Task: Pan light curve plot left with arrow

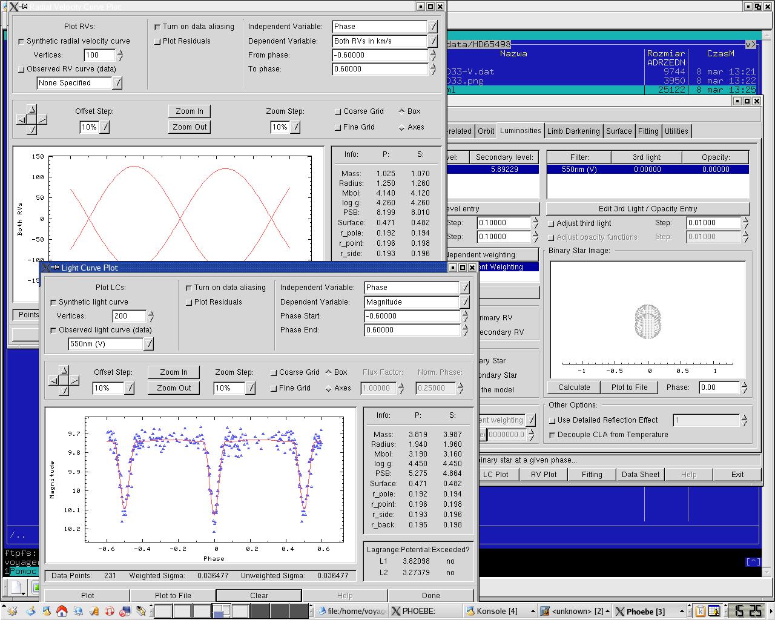Action: pos(54,381)
